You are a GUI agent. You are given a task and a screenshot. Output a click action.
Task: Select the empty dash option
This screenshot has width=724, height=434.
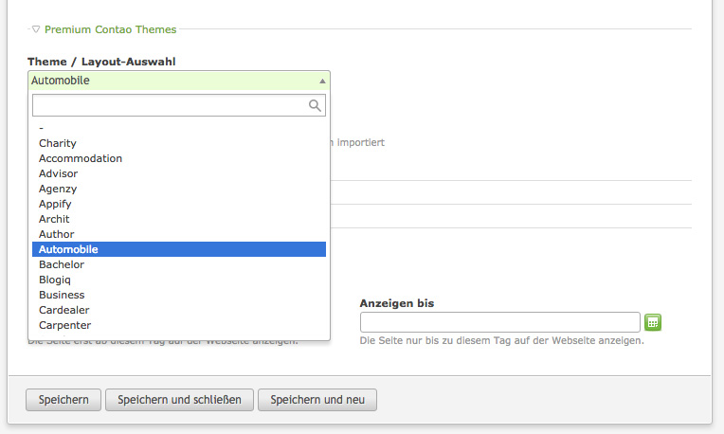click(42, 128)
